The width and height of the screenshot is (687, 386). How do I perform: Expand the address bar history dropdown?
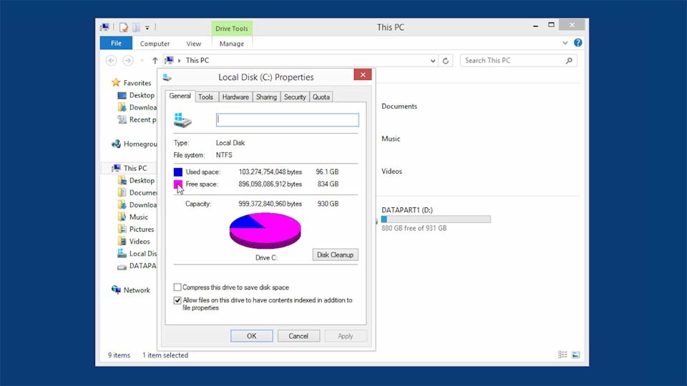pos(433,61)
